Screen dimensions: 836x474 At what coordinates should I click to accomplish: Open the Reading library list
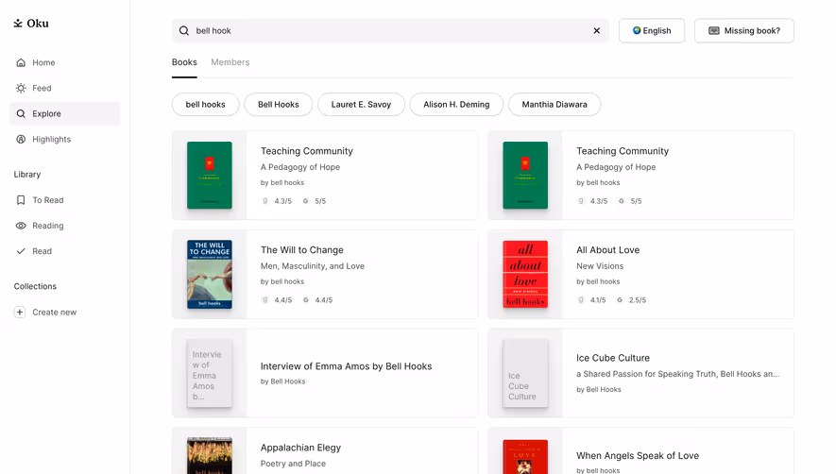[64, 226]
